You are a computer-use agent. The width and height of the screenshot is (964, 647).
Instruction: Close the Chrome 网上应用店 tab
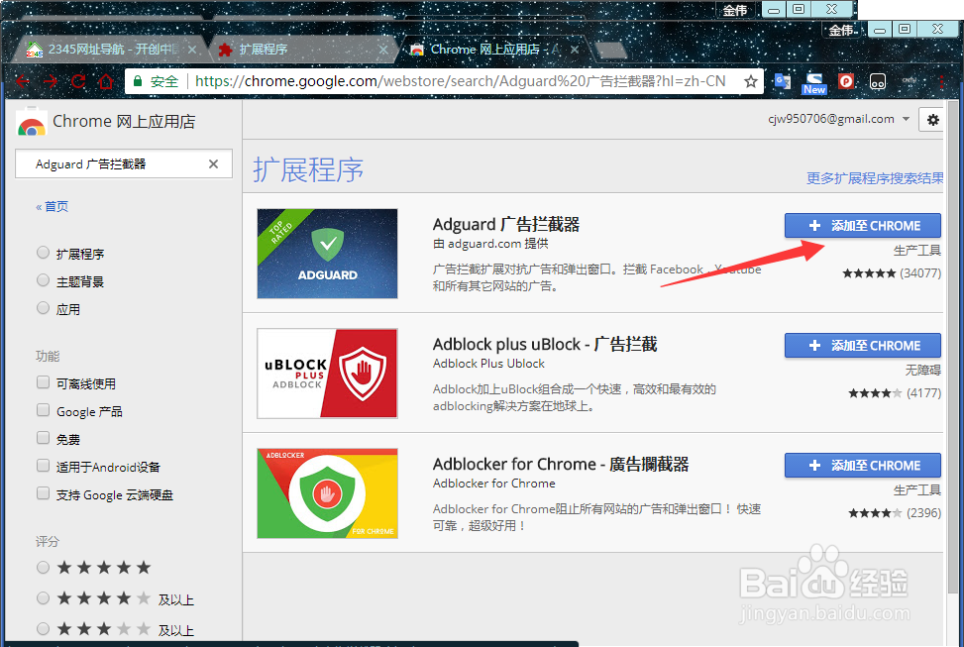(x=575, y=50)
